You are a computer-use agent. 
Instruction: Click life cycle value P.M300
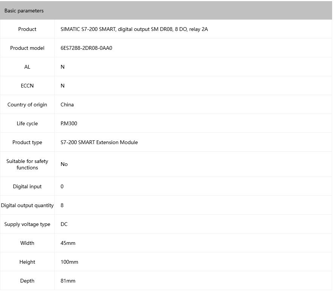click(69, 123)
